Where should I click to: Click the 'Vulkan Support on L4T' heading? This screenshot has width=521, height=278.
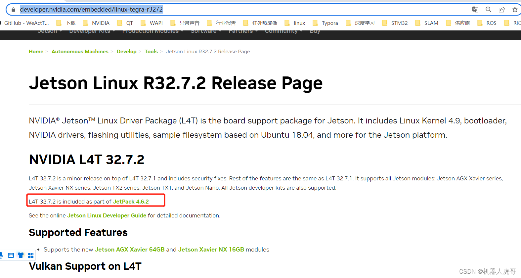tap(85, 266)
